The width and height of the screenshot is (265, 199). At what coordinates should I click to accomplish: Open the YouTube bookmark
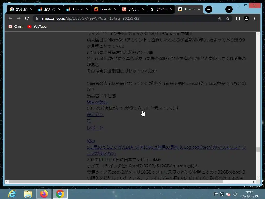37,27
